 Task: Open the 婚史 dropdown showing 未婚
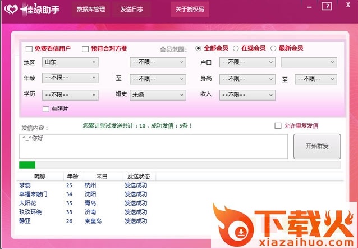[158, 95]
